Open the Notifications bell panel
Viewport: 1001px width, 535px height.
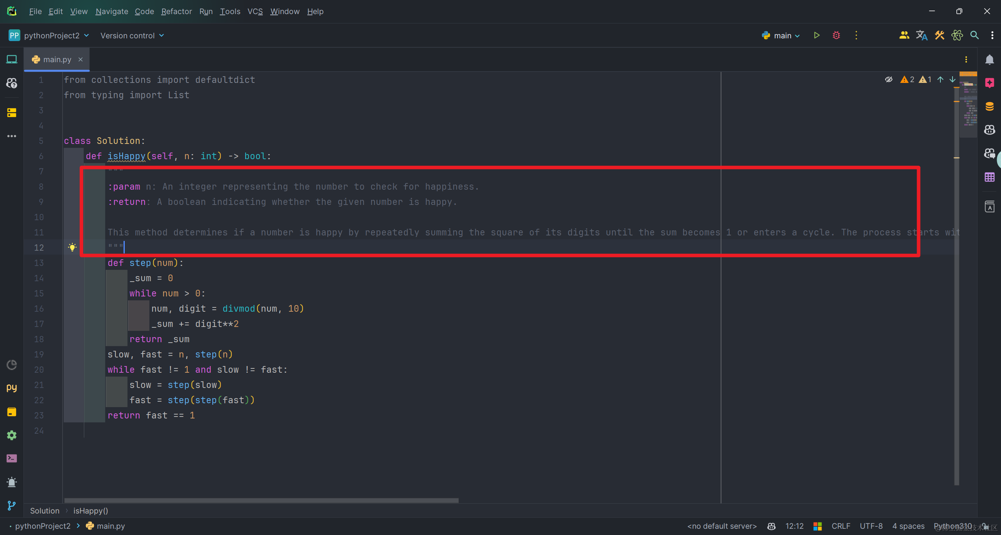point(989,59)
